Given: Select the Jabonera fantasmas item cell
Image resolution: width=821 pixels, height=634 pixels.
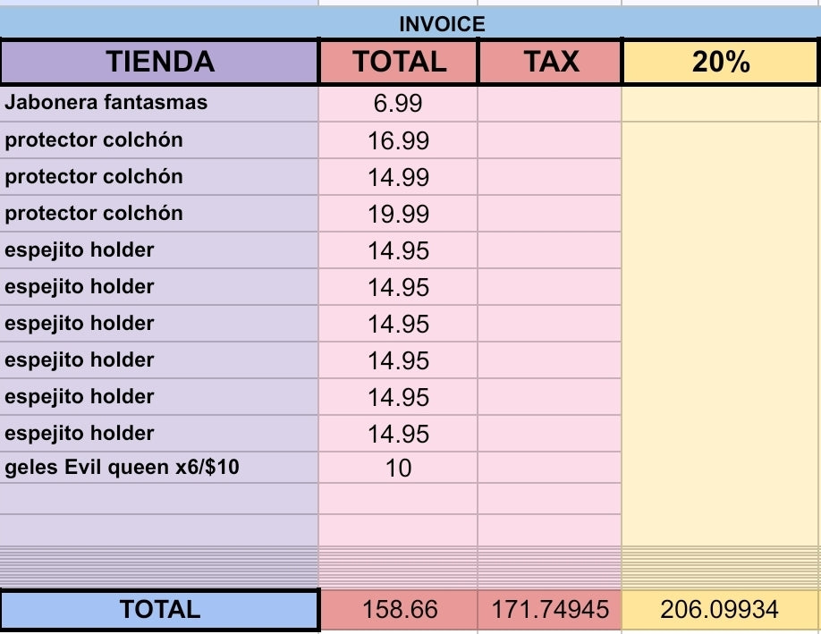Looking at the screenshot, I should 160,103.
